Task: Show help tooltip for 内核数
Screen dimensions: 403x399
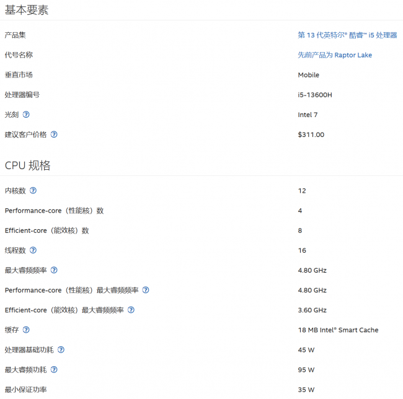Action: pos(33,190)
